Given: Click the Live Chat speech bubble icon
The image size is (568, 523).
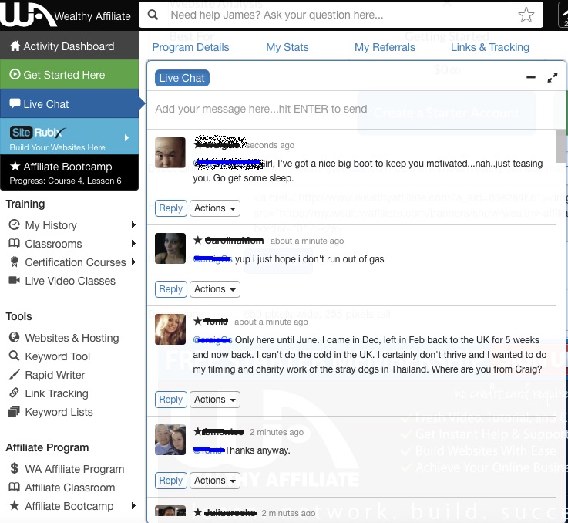Looking at the screenshot, I should (15, 103).
